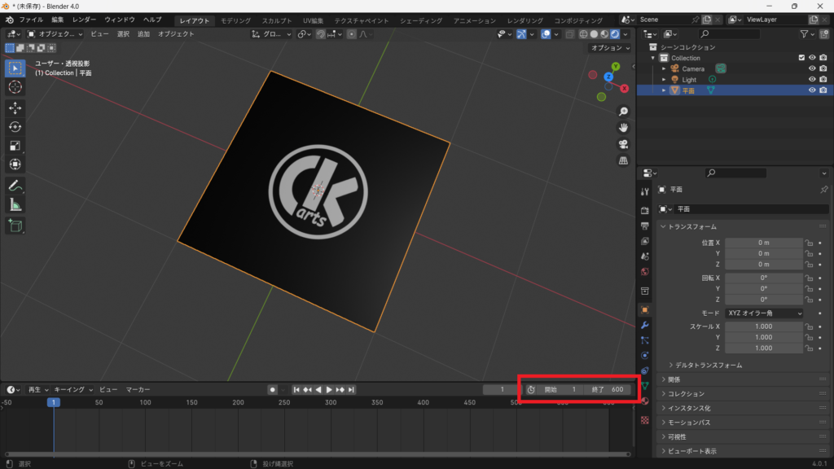Click the 位置 X value field
The height and width of the screenshot is (469, 834).
[763, 243]
